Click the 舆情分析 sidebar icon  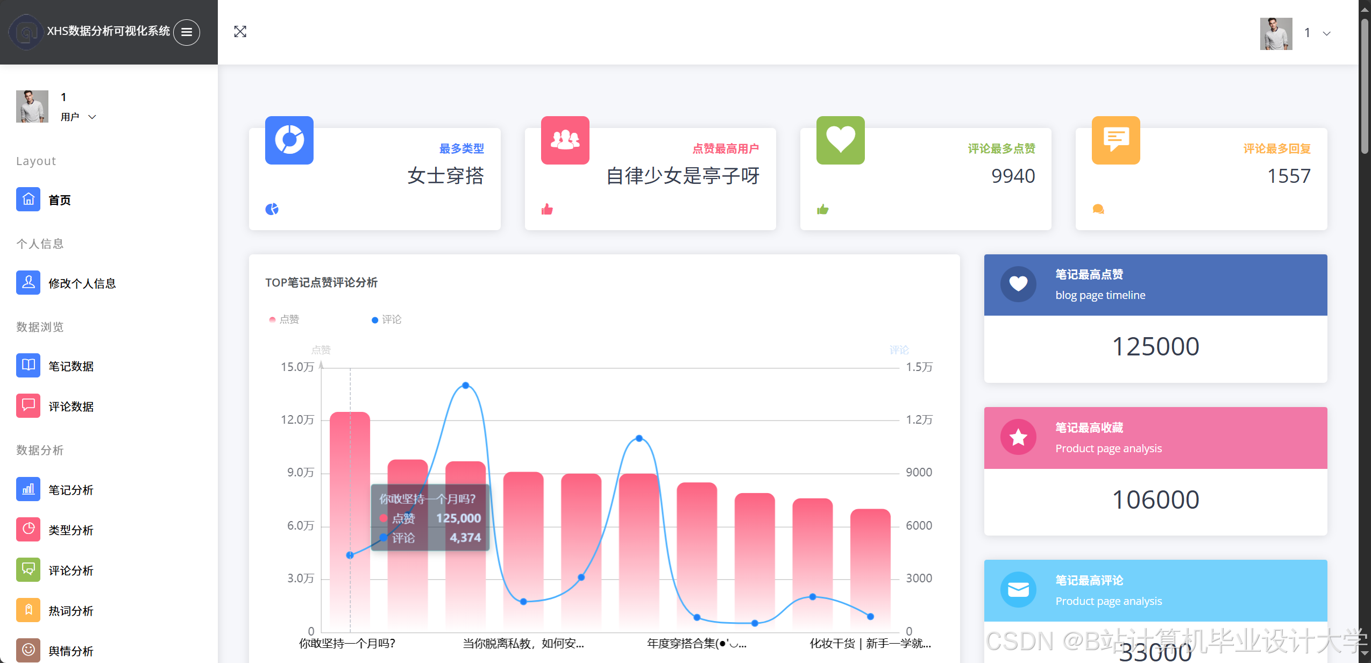tap(28, 650)
